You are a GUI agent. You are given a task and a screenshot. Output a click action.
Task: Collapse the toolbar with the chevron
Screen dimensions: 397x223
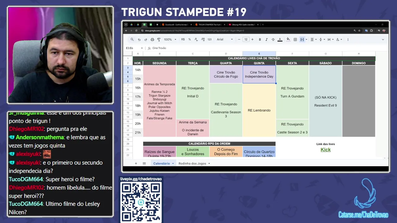point(383,39)
